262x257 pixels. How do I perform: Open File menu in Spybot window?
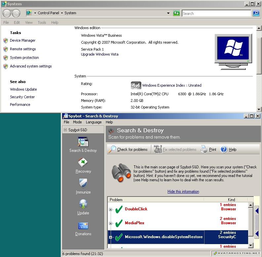click(66, 122)
